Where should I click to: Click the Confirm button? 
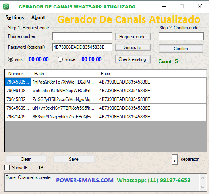pos(181,49)
